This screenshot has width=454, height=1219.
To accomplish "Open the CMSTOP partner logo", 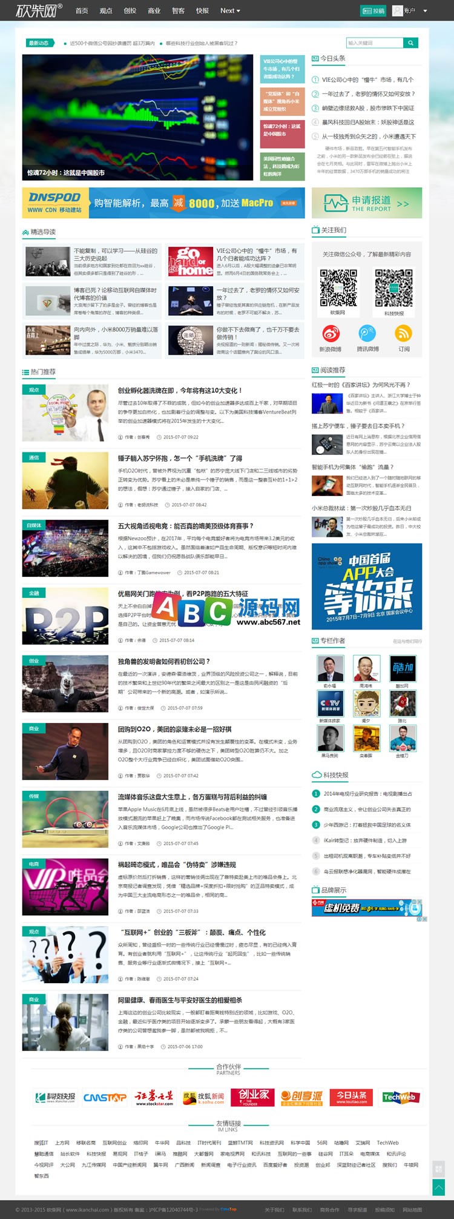I will [105, 1098].
